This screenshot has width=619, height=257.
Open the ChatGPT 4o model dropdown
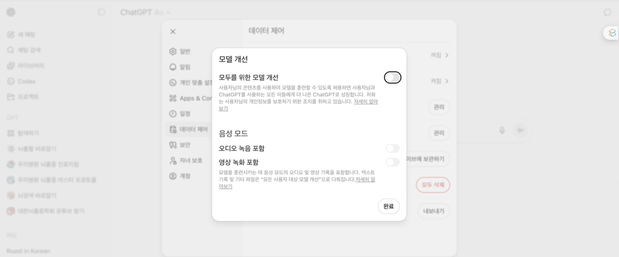[145, 13]
